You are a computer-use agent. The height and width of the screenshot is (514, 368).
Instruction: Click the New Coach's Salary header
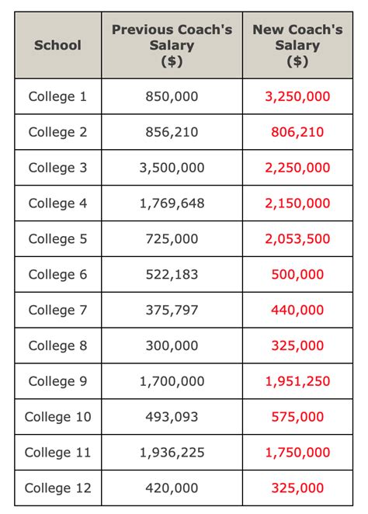[297, 45]
